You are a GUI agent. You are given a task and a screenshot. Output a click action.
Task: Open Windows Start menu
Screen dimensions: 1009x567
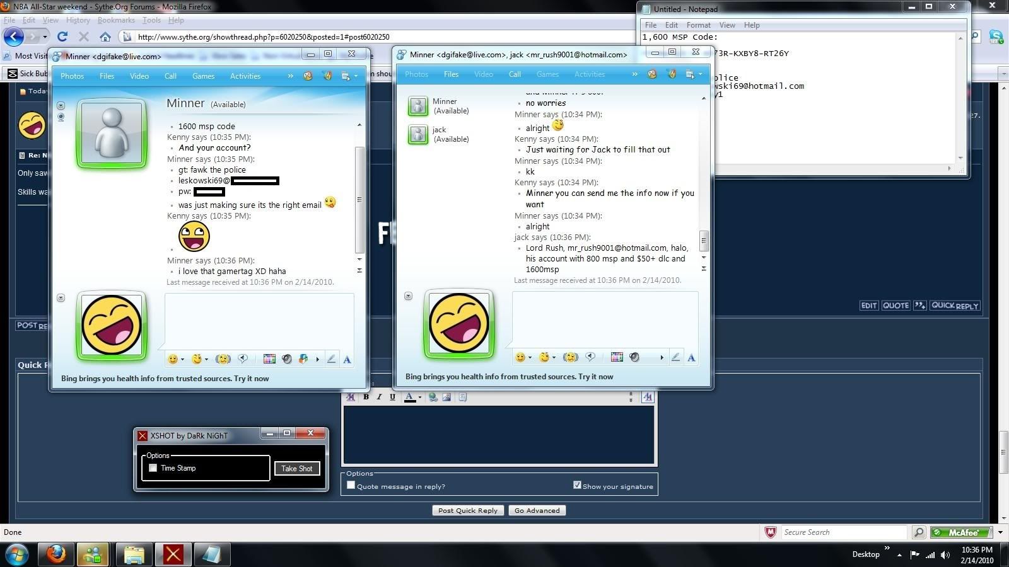click(x=16, y=554)
